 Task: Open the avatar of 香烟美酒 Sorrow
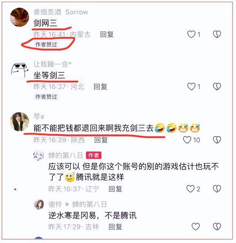click(x=20, y=17)
